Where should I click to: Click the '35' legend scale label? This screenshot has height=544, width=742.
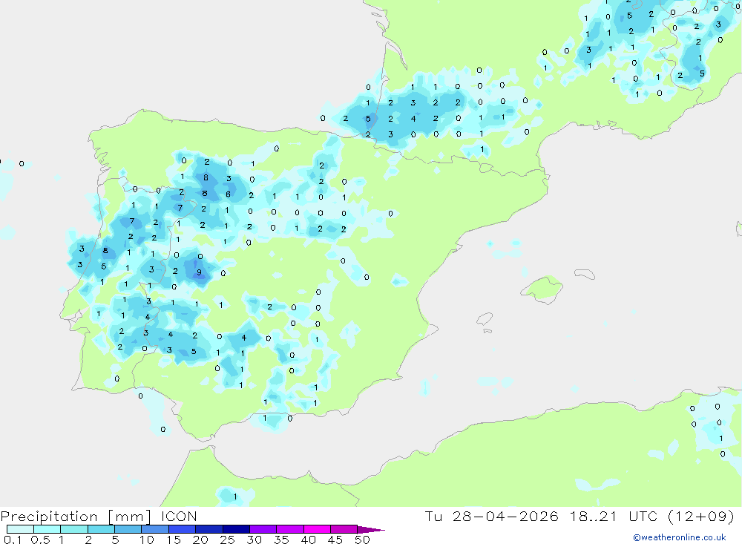tap(281, 540)
